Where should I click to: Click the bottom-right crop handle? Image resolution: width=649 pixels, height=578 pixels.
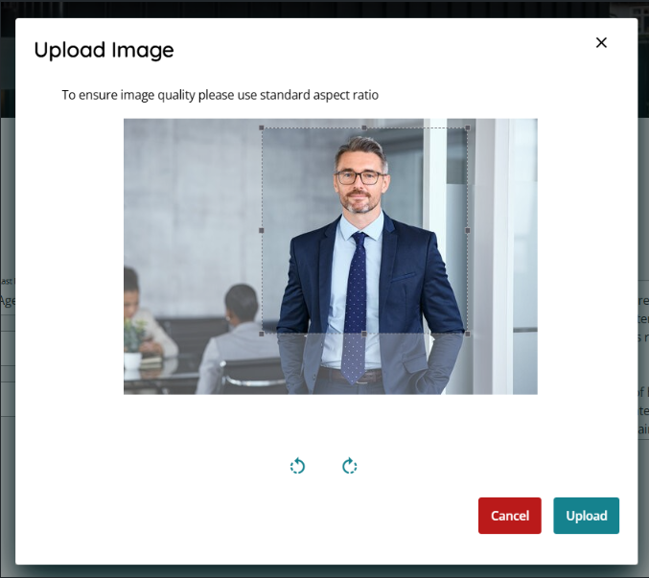[467, 334]
